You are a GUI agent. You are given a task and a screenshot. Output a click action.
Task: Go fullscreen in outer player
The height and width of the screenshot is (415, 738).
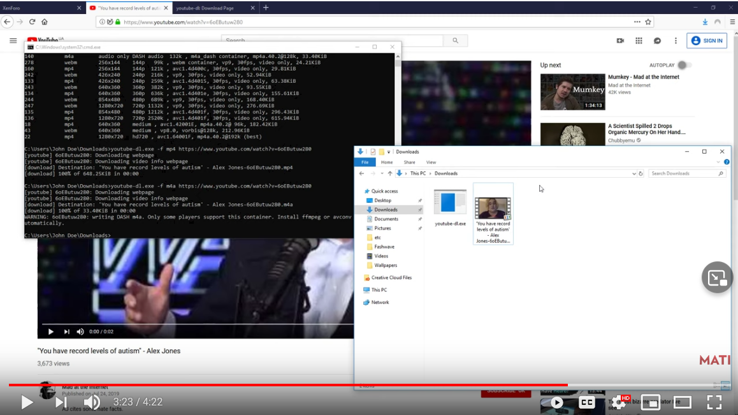(x=714, y=402)
